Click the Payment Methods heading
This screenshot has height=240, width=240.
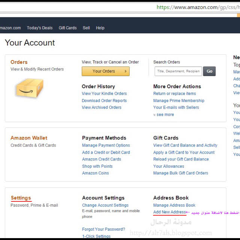point(104,138)
